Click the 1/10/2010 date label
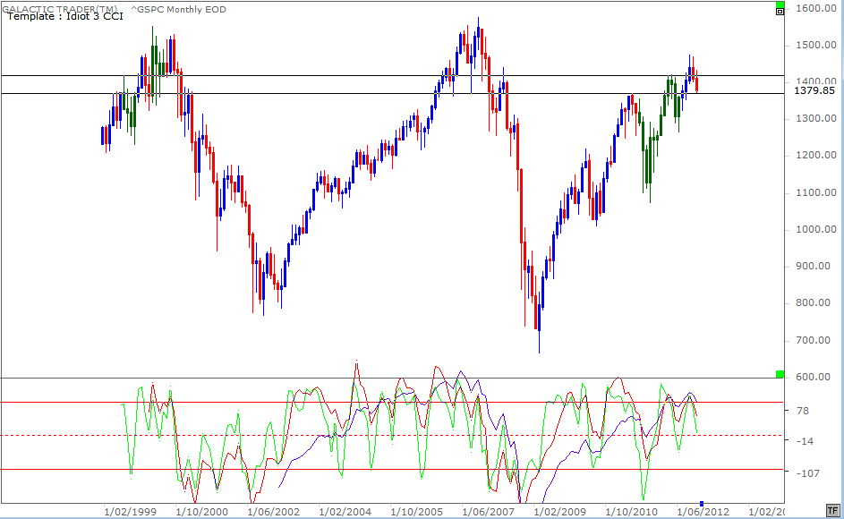Screen dimensions: 844x519 (x=631, y=512)
